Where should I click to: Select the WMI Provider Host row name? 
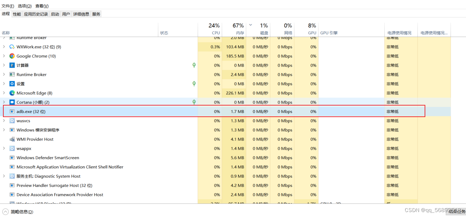pos(35,139)
